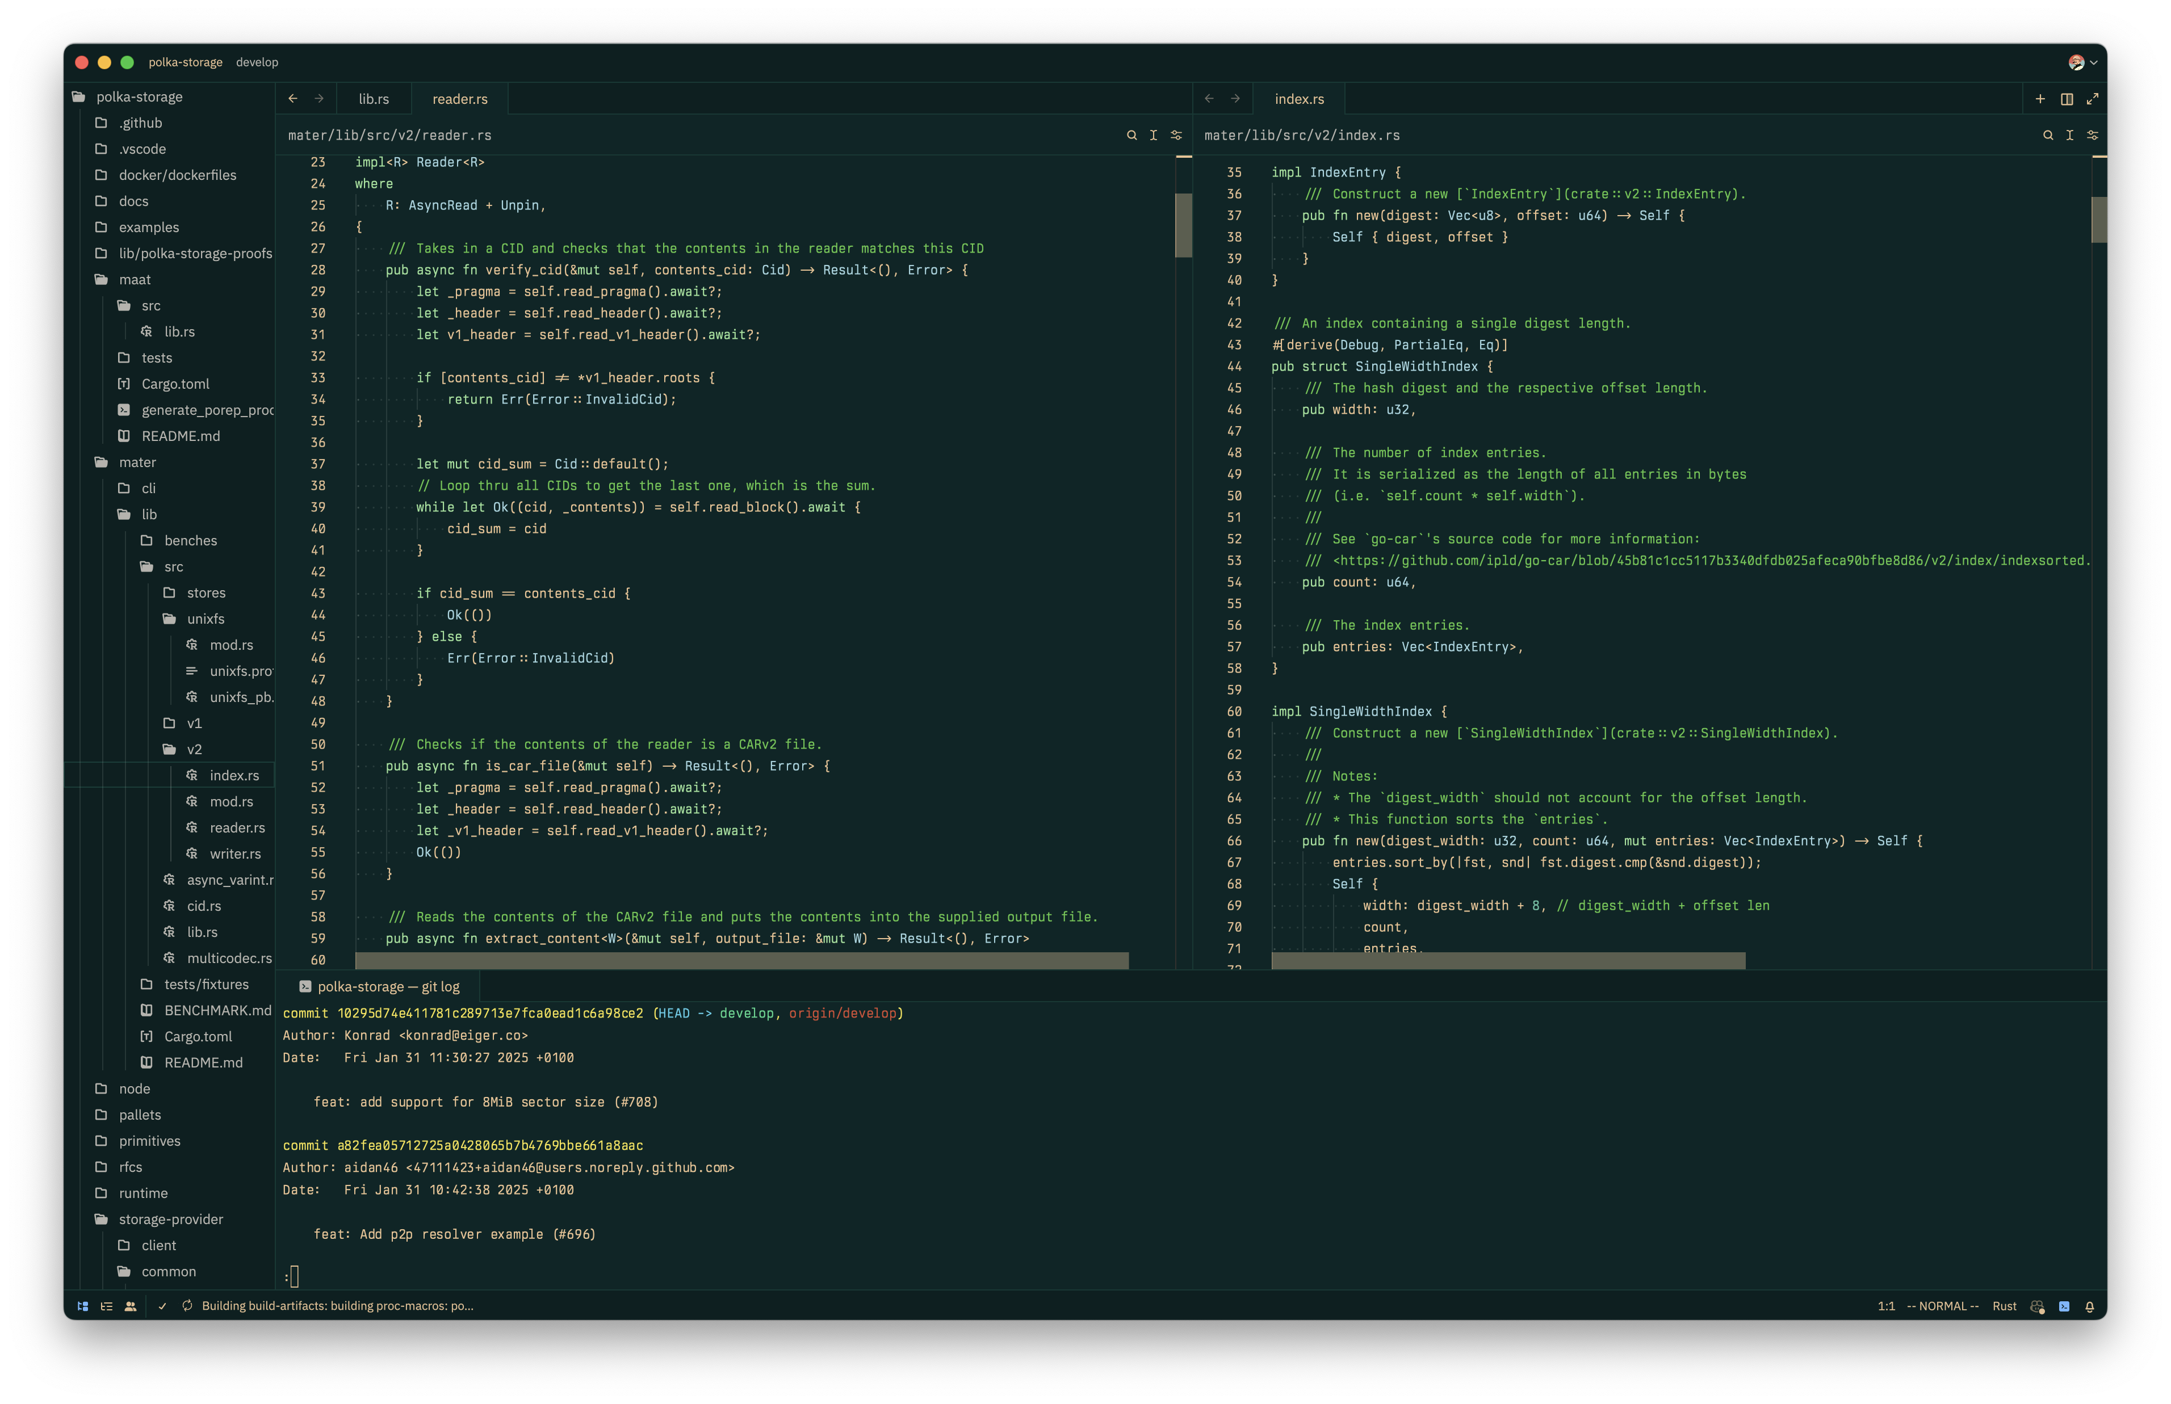2171x1404 pixels.
Task: Open the collaboration panel icon
Action: pyautogui.click(x=131, y=1305)
